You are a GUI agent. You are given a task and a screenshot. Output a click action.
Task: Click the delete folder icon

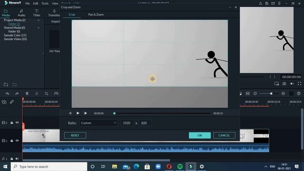pyautogui.click(x=15, y=85)
